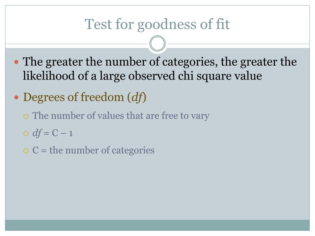Click the orange bullet beside "Degrees of freedom"
315x236 pixels.
pyautogui.click(x=17, y=97)
